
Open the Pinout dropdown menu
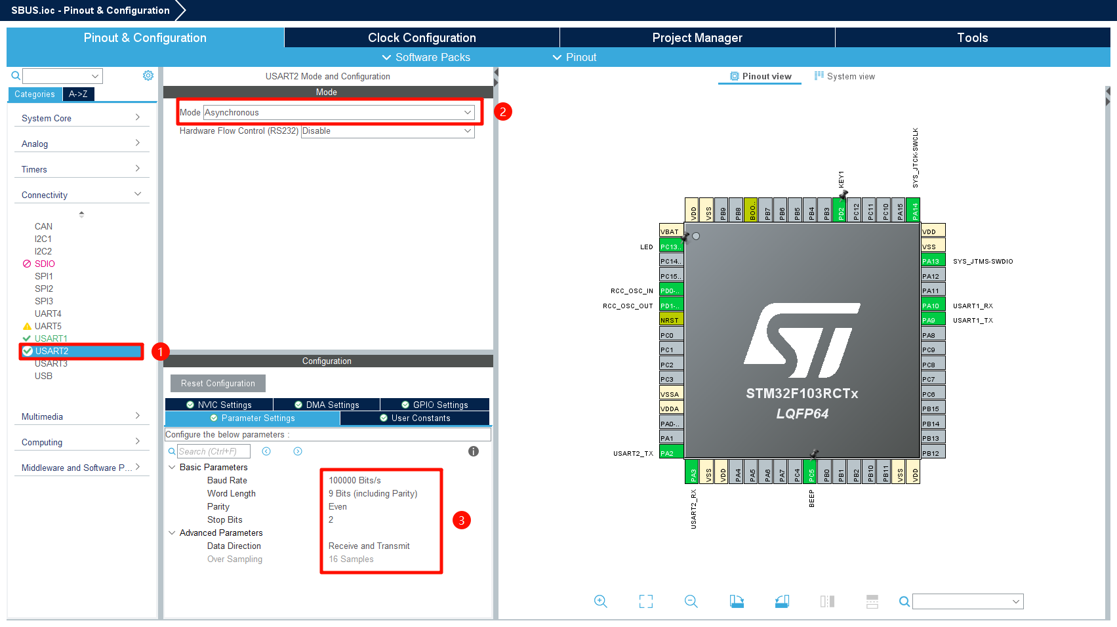click(x=575, y=57)
